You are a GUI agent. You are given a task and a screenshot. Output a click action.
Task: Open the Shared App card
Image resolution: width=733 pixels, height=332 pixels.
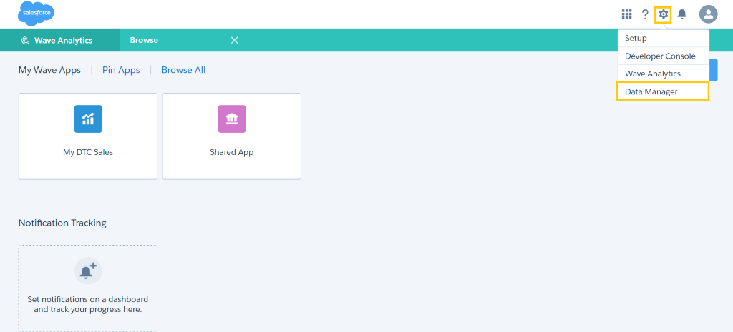pyautogui.click(x=232, y=136)
